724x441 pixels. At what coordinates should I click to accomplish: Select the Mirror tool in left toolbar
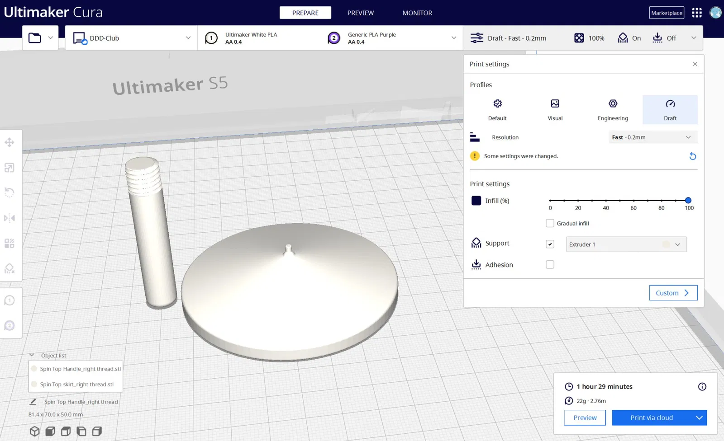coord(10,218)
